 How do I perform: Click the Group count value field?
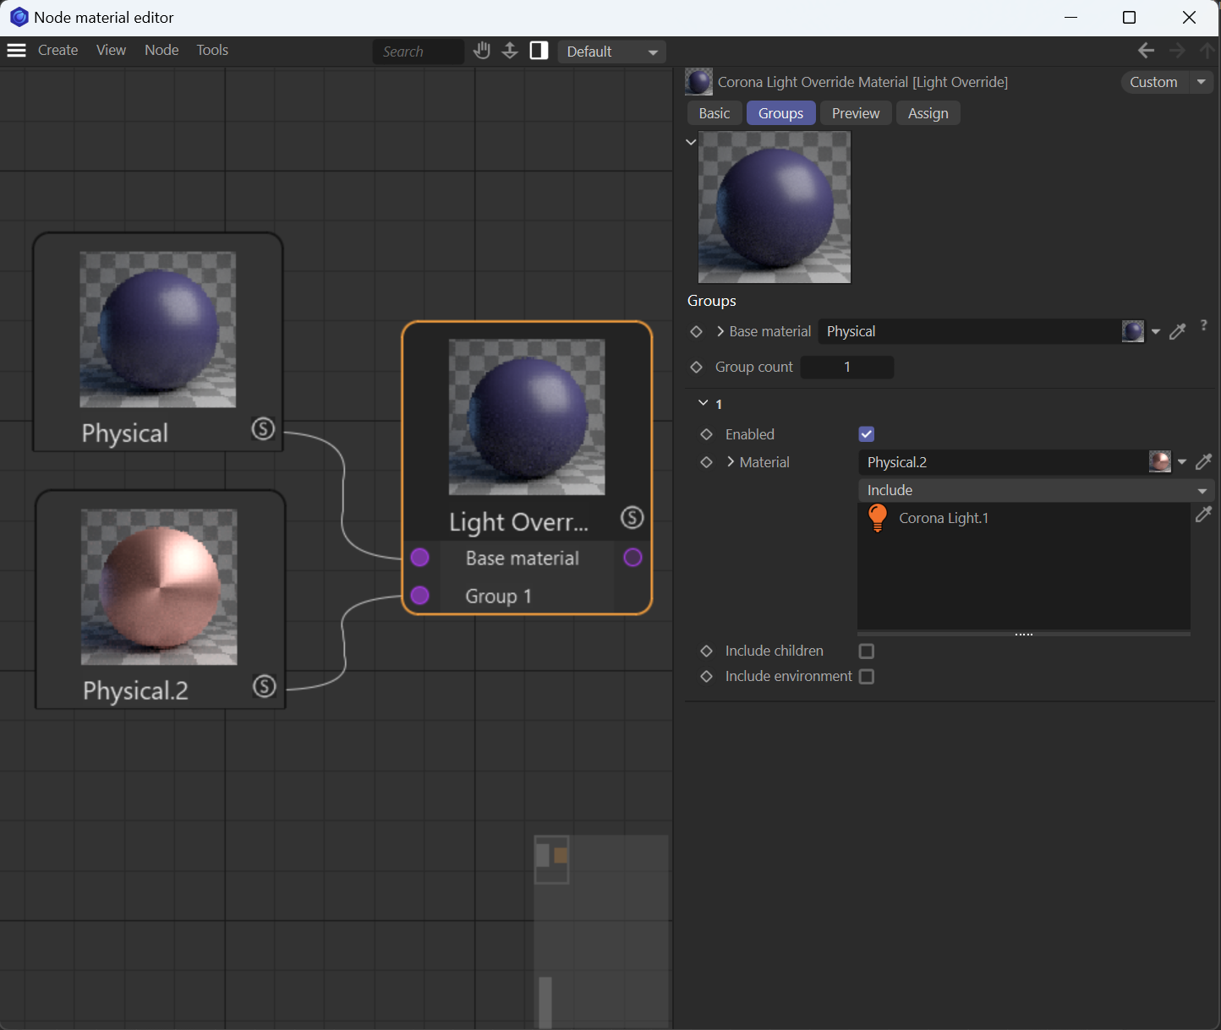[x=847, y=367]
